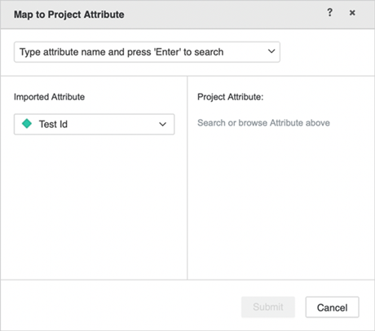Open help with the question mark icon
375x331 pixels.
click(x=329, y=12)
